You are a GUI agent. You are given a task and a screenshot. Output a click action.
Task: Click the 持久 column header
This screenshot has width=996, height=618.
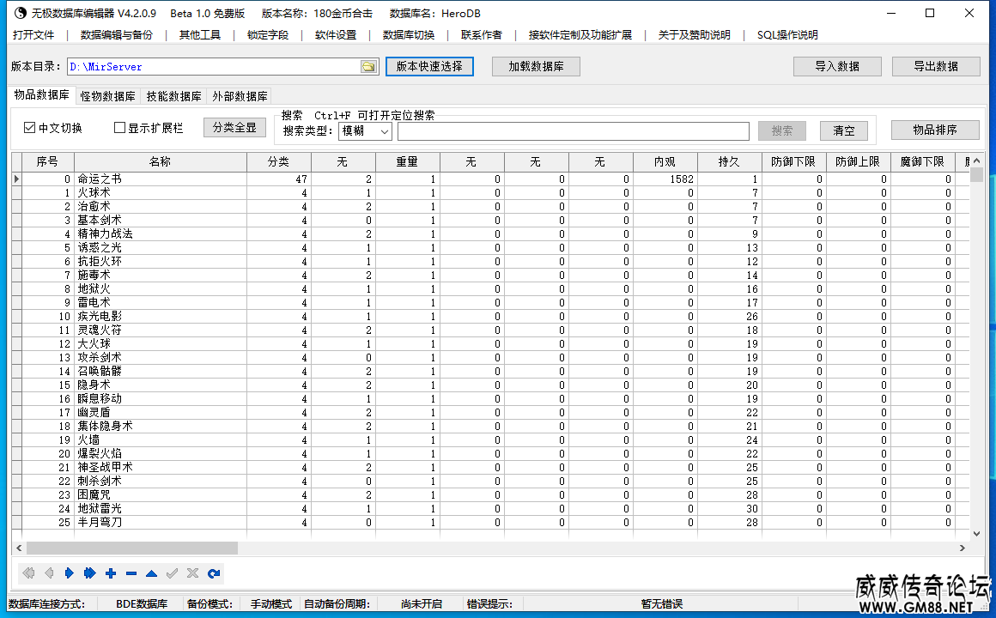tap(729, 162)
